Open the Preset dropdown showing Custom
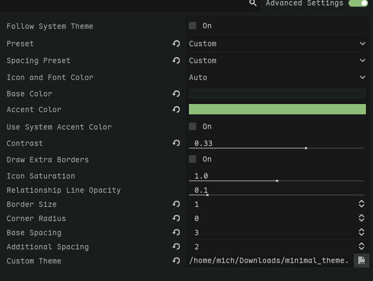This screenshot has height=281, width=373. coord(277,44)
